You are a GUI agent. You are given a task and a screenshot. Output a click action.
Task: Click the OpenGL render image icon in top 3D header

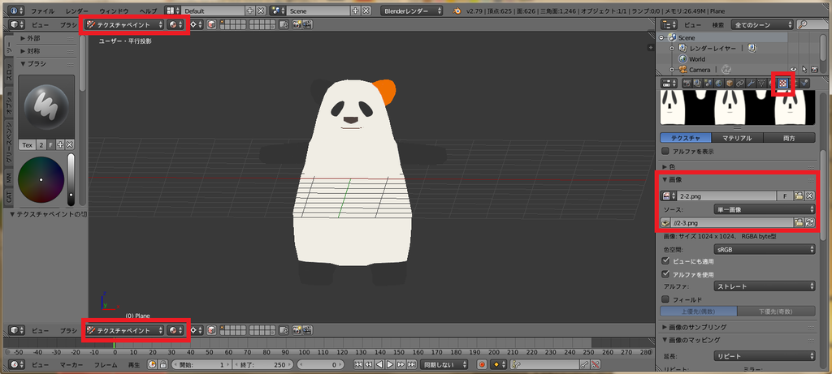click(x=297, y=24)
